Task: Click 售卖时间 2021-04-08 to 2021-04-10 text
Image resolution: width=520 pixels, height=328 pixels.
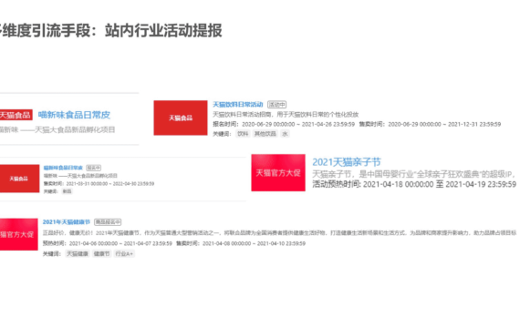Action: [x=241, y=243]
